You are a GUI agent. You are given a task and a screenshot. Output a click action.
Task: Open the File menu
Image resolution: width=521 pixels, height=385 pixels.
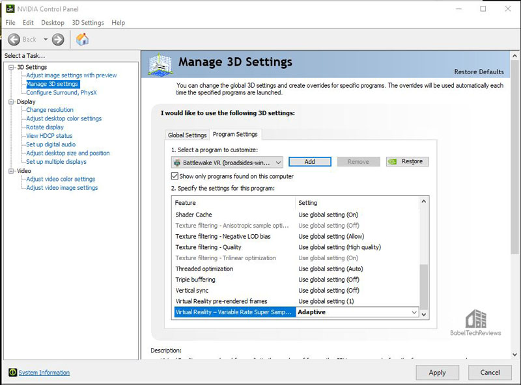pyautogui.click(x=10, y=23)
